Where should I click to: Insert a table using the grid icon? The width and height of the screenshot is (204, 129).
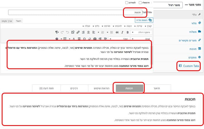65,39
